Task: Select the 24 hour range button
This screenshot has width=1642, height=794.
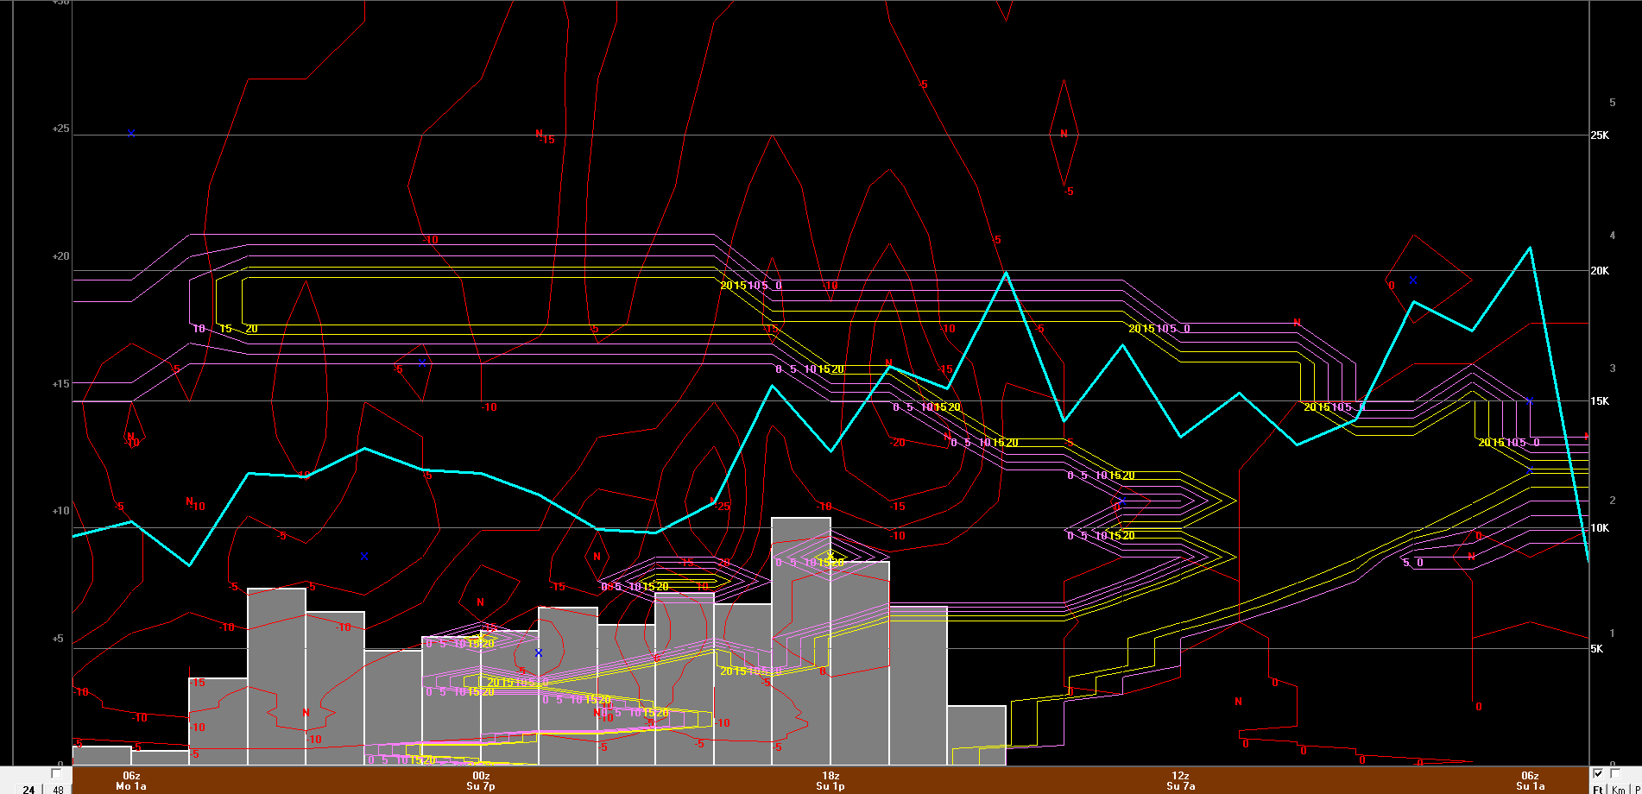Action: coord(28,789)
